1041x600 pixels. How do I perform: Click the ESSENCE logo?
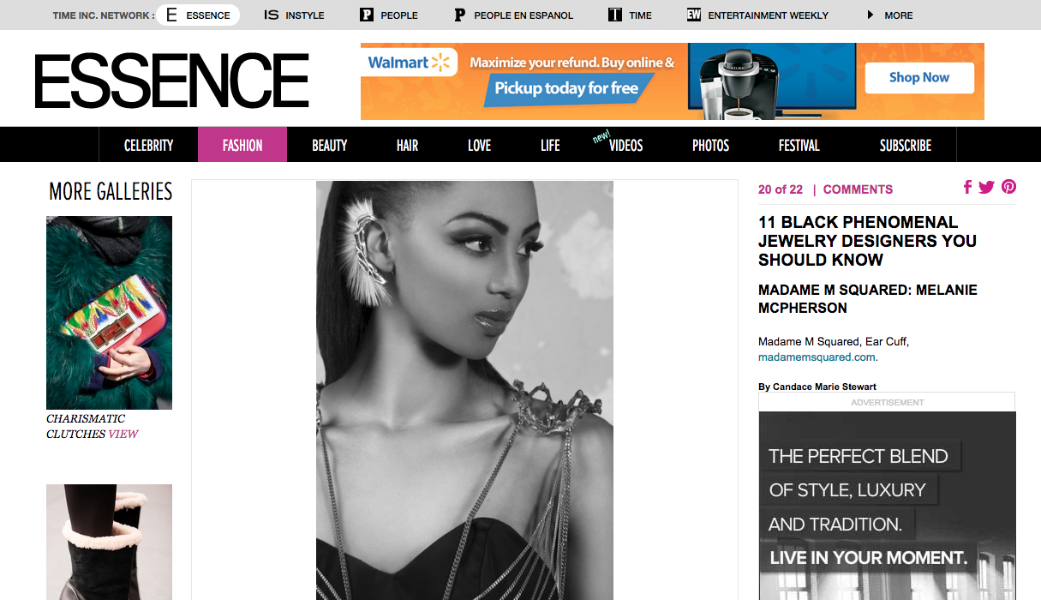[x=171, y=81]
